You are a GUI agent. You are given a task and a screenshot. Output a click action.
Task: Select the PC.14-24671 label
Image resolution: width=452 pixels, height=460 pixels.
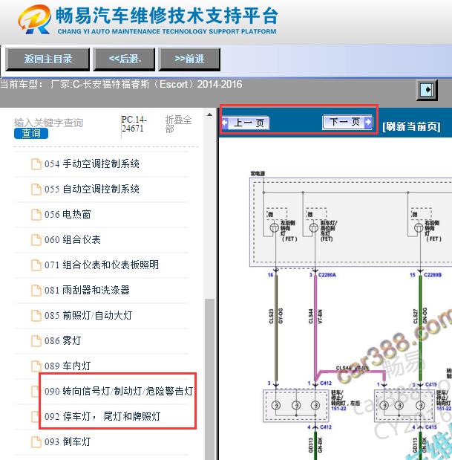click(134, 124)
